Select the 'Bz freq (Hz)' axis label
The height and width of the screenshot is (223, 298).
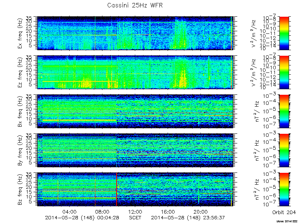tap(20, 190)
